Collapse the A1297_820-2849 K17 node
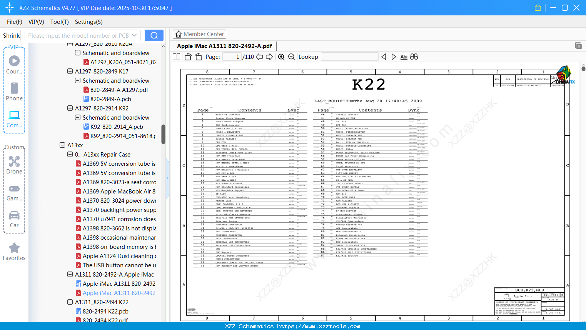 pos(70,71)
